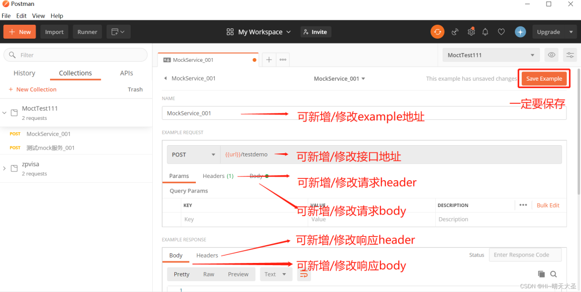Switch to Pretty view
Viewport: 581px width, 292px height.
182,274
